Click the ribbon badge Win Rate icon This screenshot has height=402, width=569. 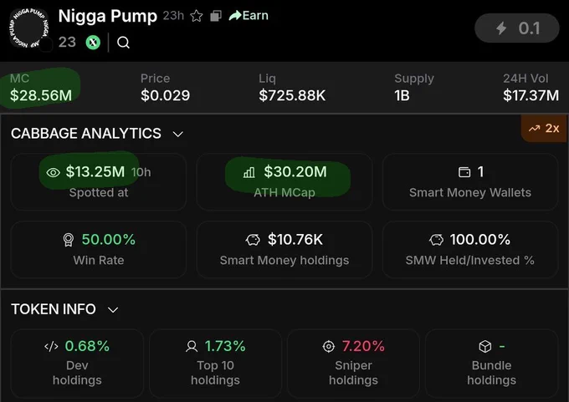pyautogui.click(x=69, y=240)
